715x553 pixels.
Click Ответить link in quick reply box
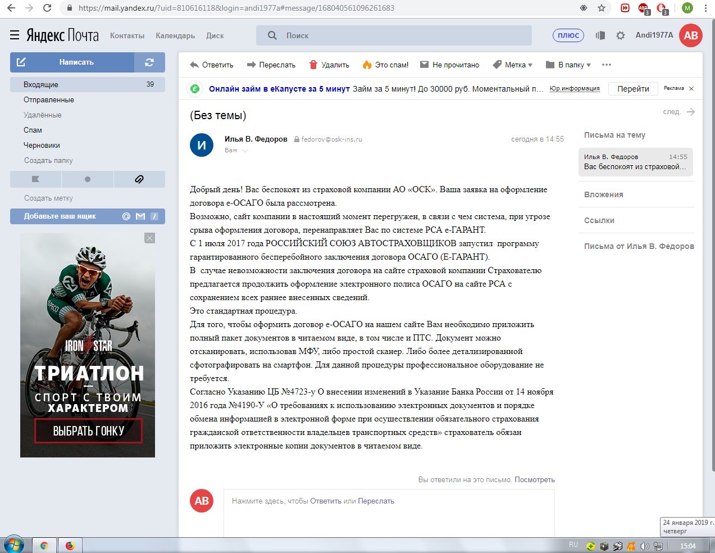point(326,501)
